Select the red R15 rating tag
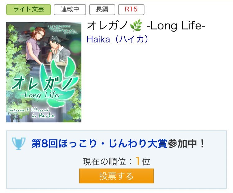 point(131,10)
